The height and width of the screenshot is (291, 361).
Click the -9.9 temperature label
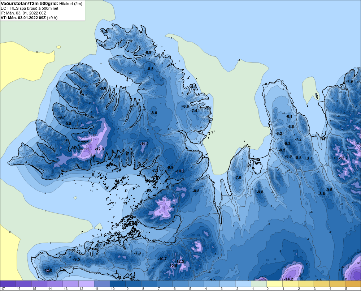[x=170, y=167]
